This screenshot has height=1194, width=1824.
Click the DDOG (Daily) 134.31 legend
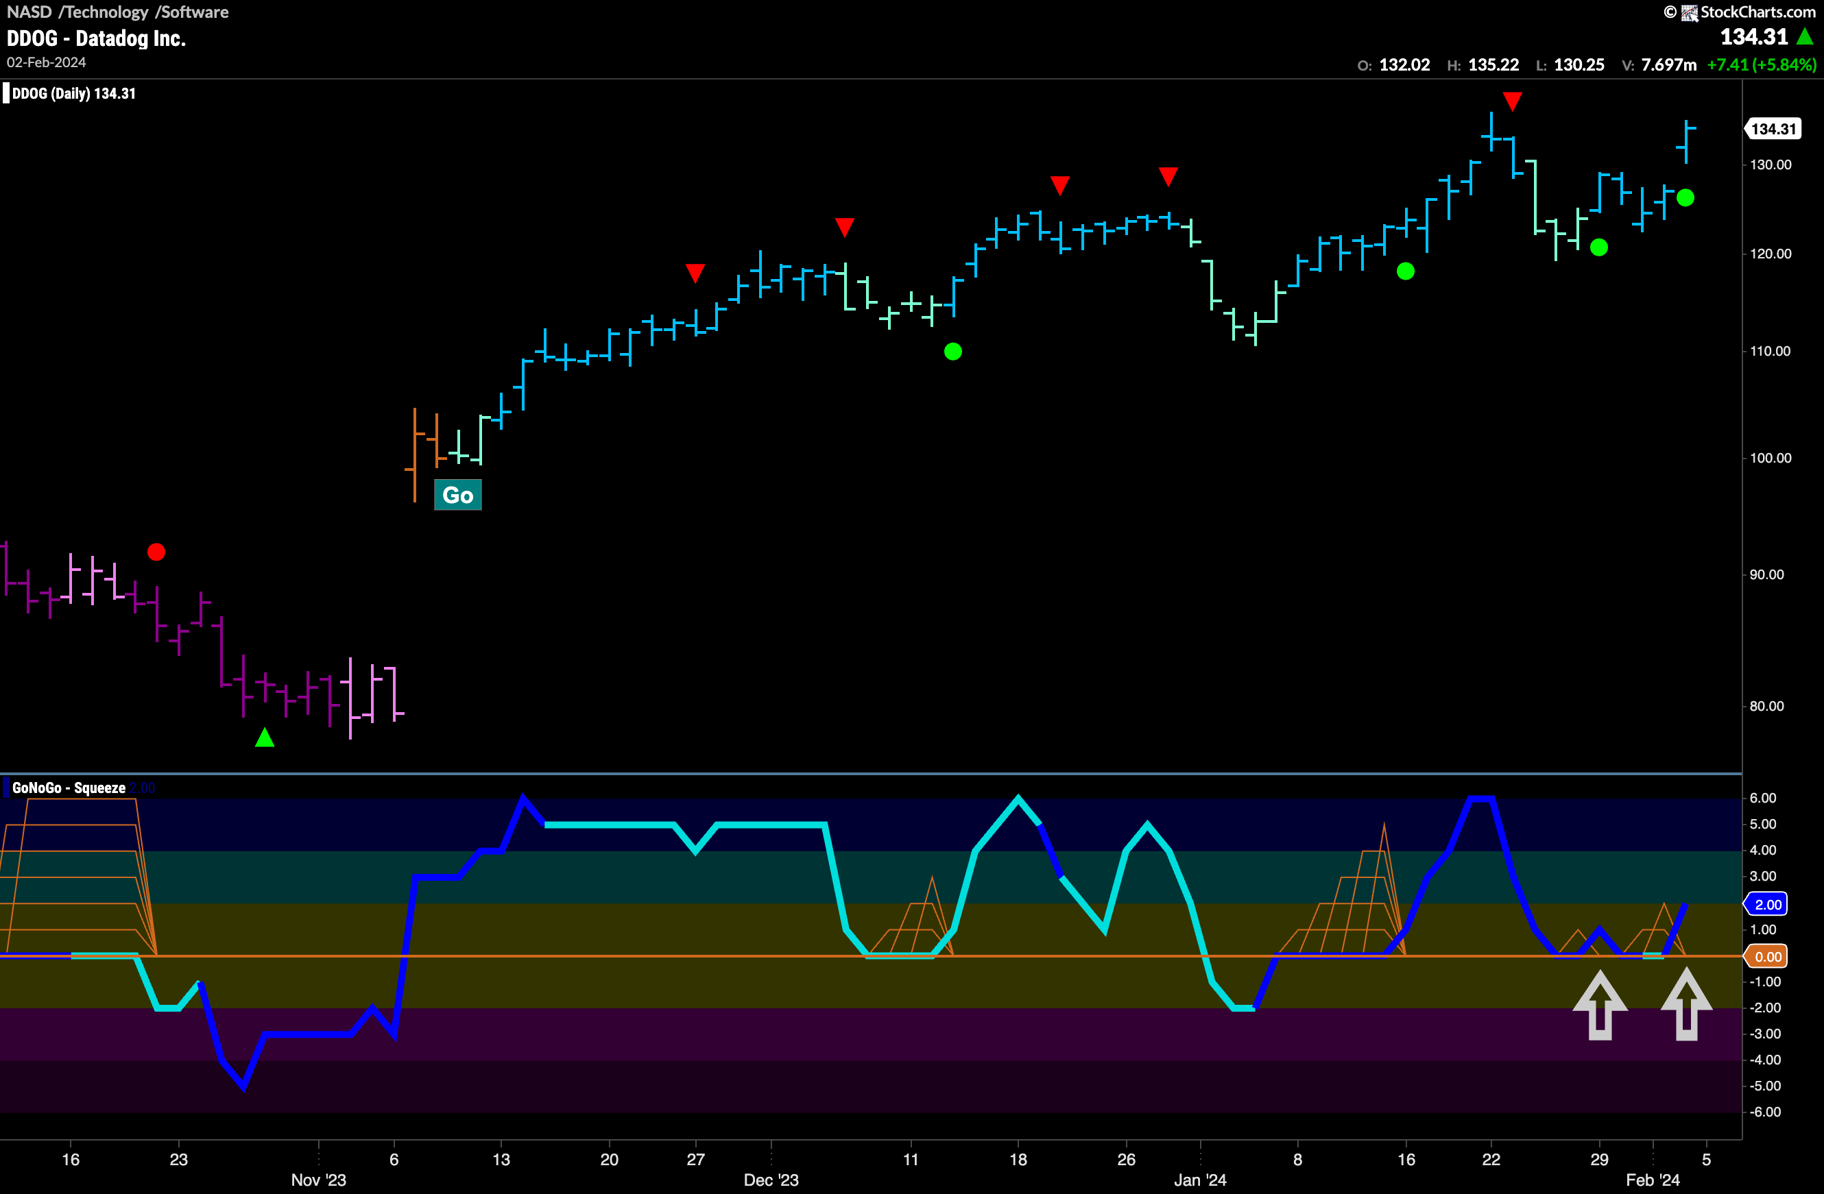point(73,93)
